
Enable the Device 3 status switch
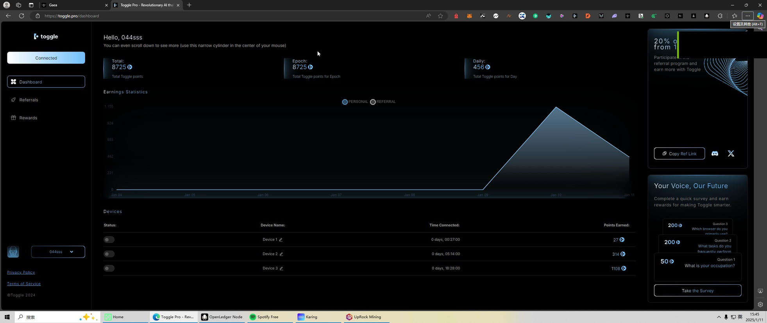point(109,268)
